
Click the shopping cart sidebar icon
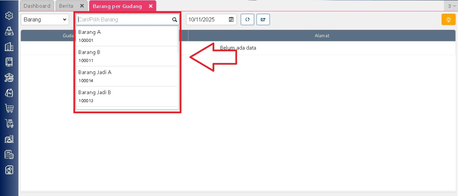pos(9,108)
